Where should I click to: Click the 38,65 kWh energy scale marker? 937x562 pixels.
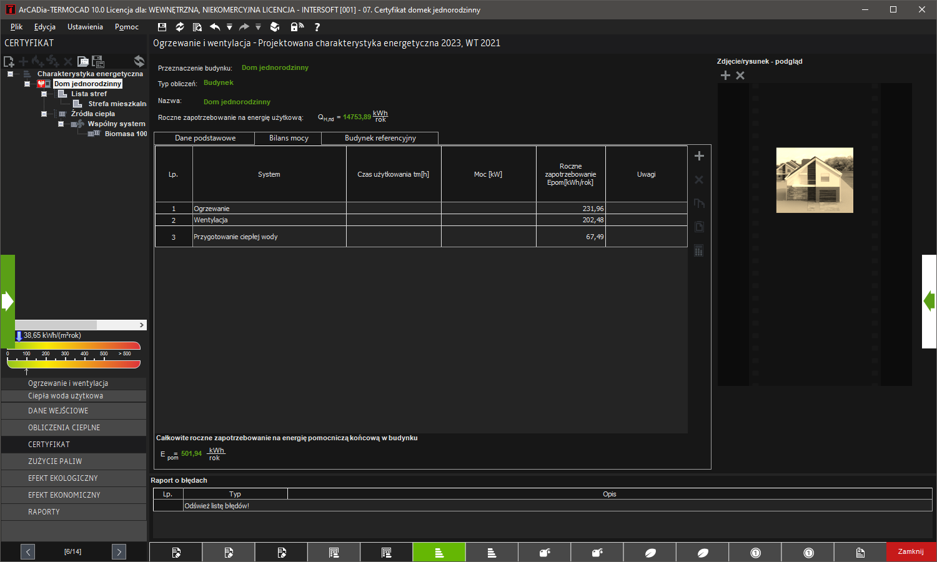(x=19, y=336)
